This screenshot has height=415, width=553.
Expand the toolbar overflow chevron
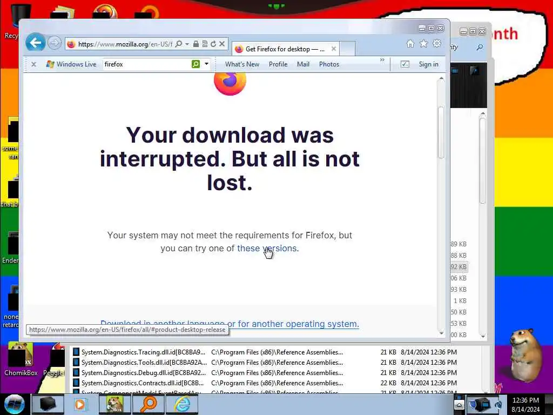(x=382, y=59)
